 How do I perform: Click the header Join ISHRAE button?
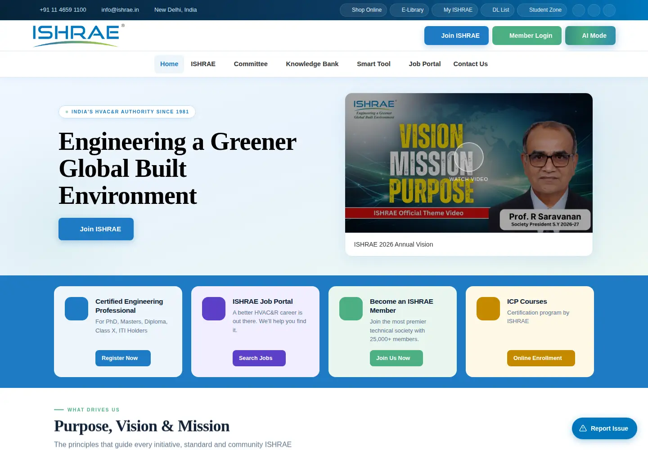pos(456,36)
